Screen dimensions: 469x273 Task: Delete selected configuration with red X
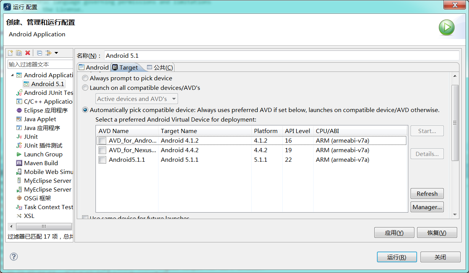[x=27, y=53]
